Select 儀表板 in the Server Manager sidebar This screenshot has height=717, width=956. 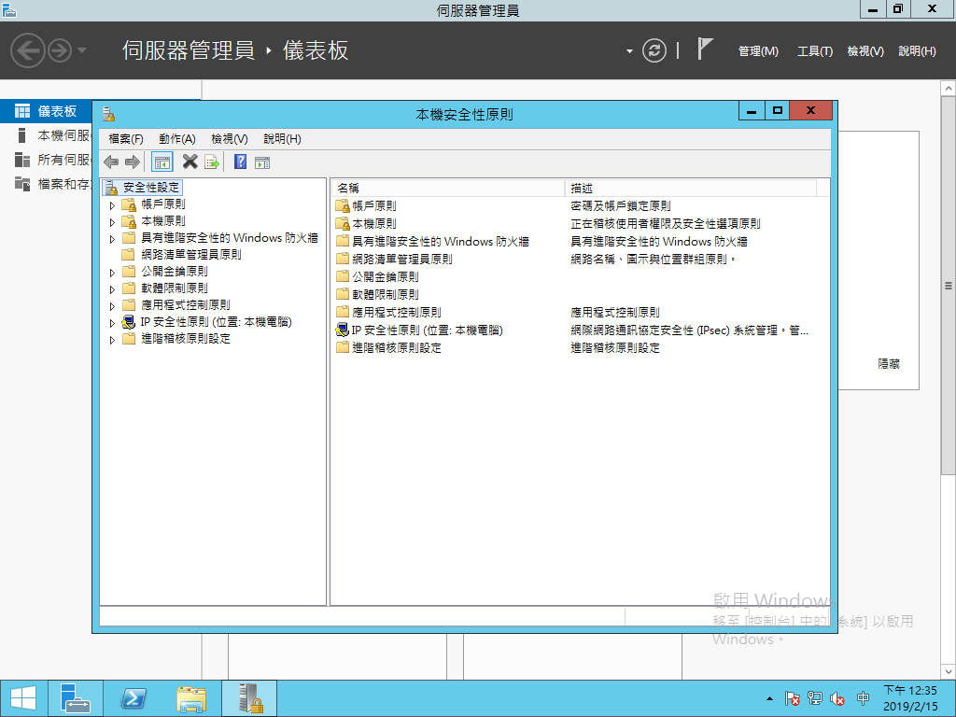click(46, 111)
